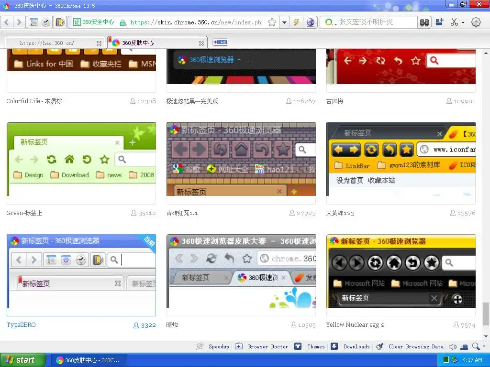This screenshot has height=367, width=490.
Task: Open a new tab with +TAB button
Action: pyautogui.click(x=220, y=42)
